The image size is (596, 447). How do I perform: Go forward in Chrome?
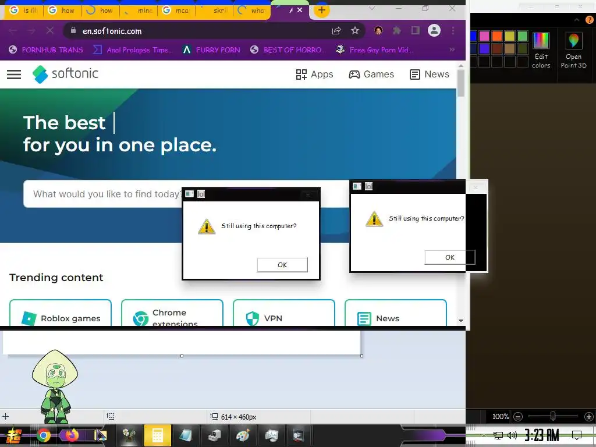[31, 30]
